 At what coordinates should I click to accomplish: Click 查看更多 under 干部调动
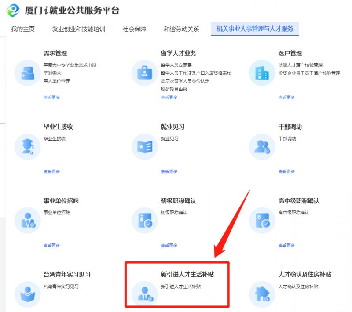[x=286, y=171]
